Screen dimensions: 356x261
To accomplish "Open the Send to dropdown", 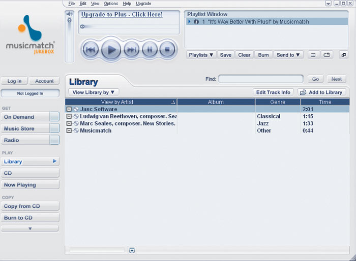I will [x=288, y=55].
